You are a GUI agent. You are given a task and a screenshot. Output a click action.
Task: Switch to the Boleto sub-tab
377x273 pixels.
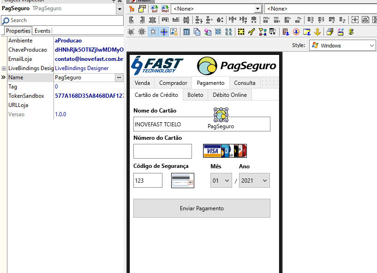pos(195,95)
